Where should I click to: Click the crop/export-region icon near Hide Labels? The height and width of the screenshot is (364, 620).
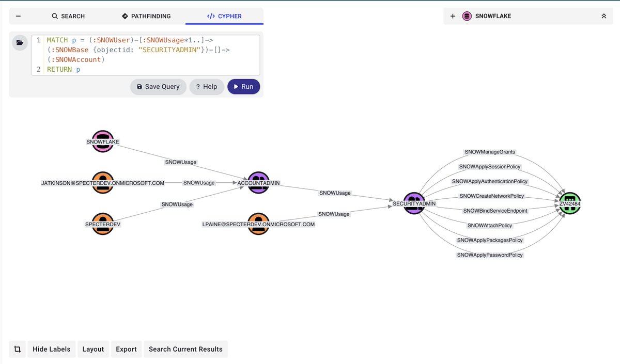[17, 349]
